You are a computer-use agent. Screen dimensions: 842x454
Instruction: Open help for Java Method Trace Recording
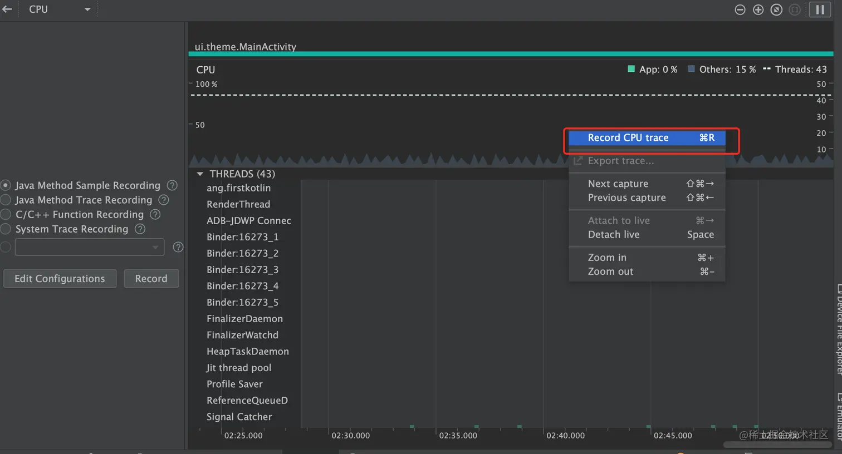coord(164,200)
